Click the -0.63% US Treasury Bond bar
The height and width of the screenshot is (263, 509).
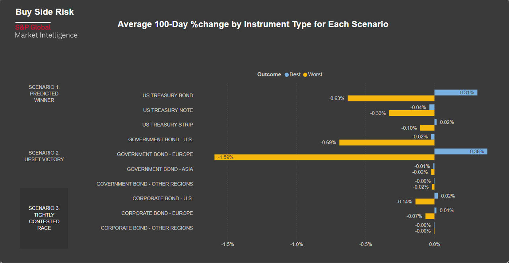tap(391, 98)
